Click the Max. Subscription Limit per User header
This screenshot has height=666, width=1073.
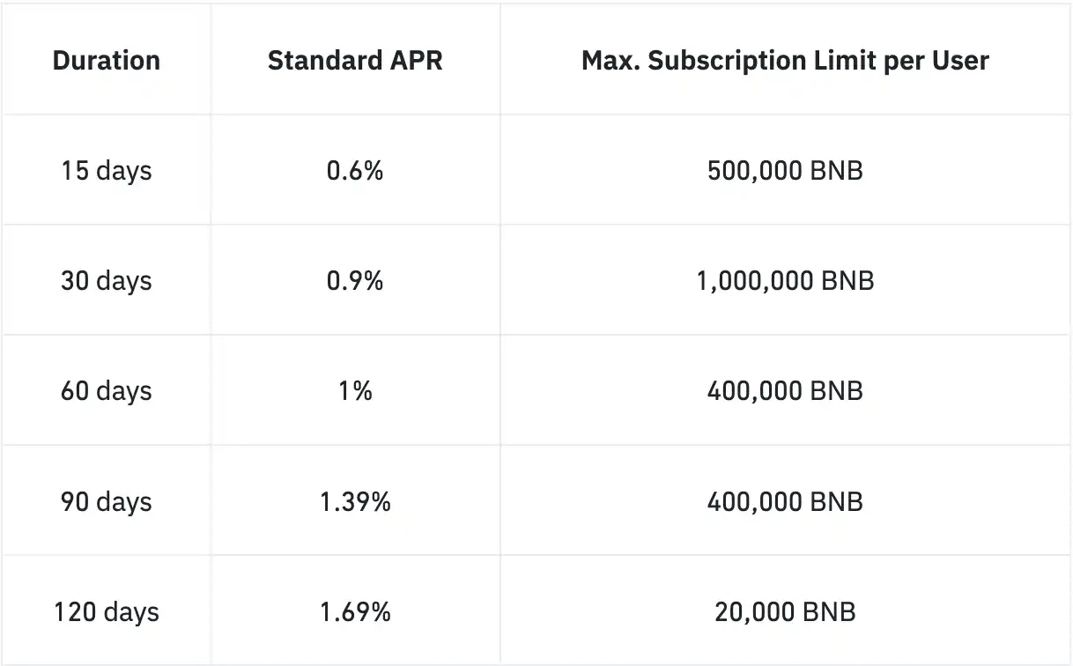[785, 61]
